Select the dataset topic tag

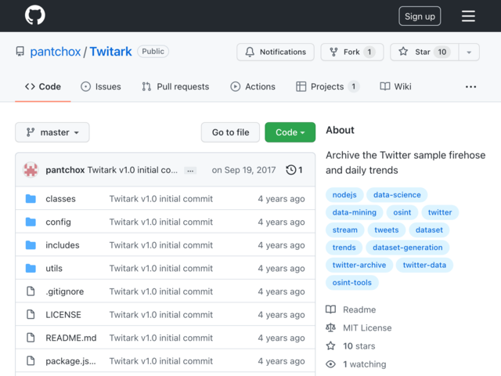point(429,230)
